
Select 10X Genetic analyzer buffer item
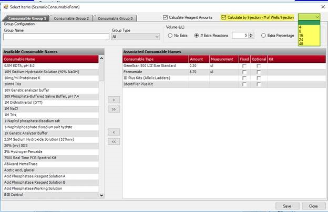coord(50,91)
